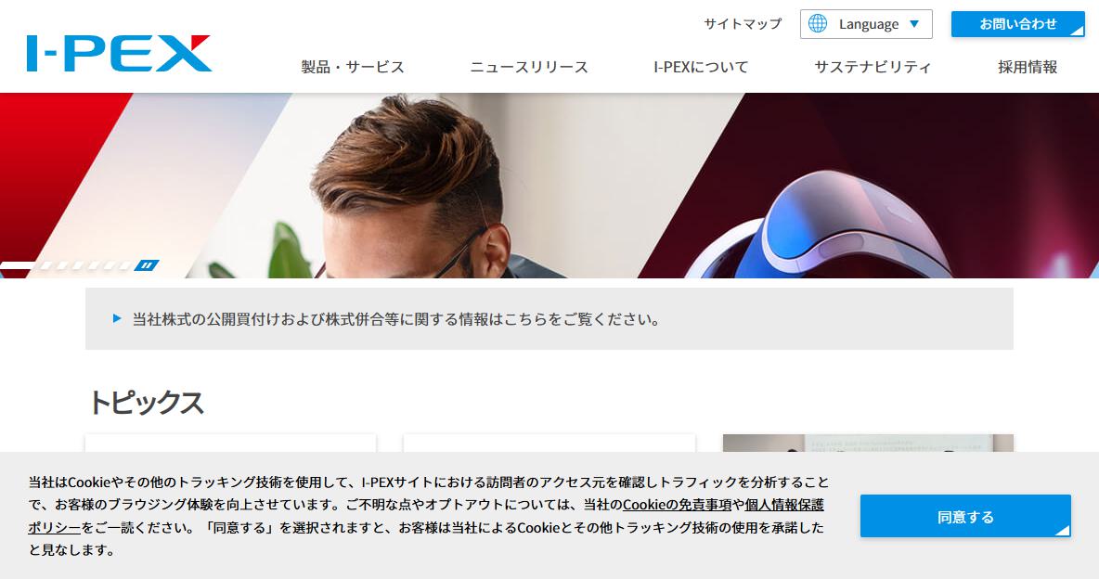The height and width of the screenshot is (579, 1099).
Task: Click the globe icon beside Language
Action: [817, 24]
